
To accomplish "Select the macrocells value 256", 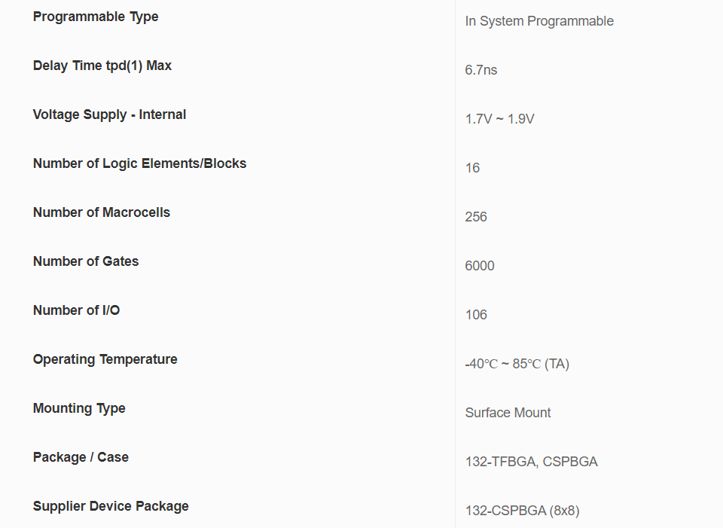I will (x=477, y=217).
